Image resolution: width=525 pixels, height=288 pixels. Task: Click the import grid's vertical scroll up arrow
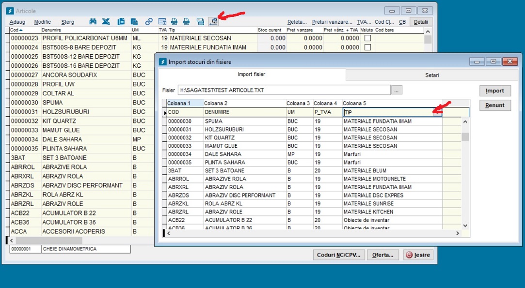pyautogui.click(x=465, y=122)
